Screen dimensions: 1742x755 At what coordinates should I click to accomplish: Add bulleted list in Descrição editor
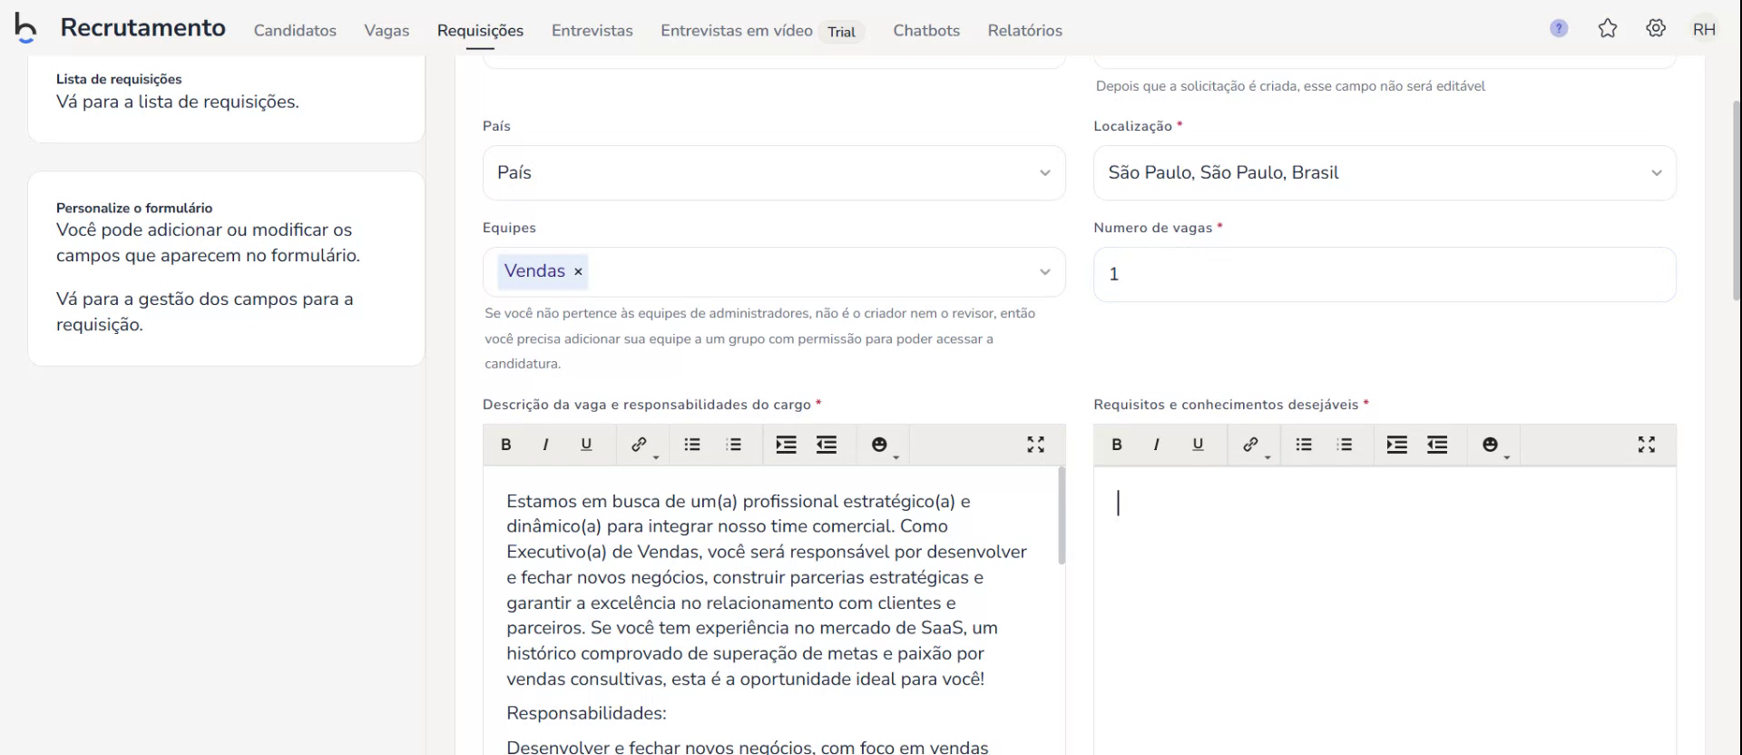point(692,445)
